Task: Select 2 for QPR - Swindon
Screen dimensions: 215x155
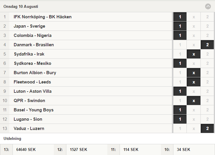Action: (x=207, y=101)
